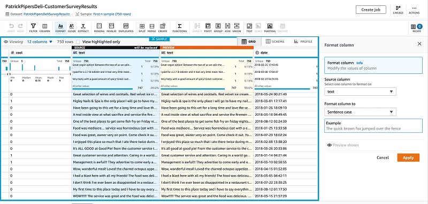Click the Scale toolbar icon

click(x=258, y=28)
